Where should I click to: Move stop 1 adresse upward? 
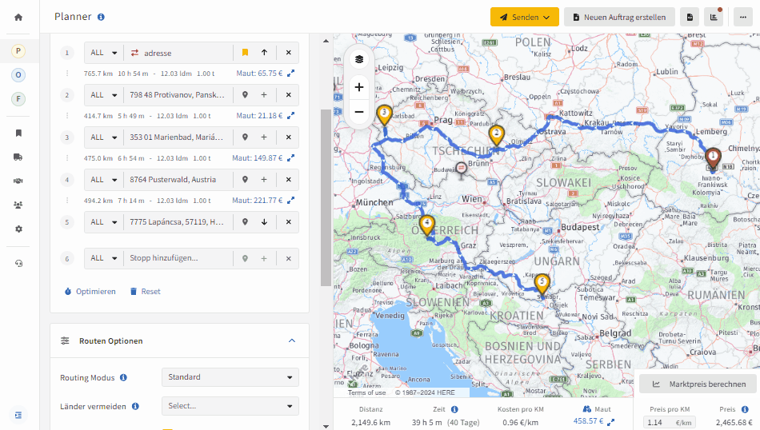[264, 53]
